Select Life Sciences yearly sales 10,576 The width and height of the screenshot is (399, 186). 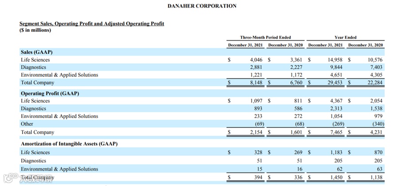[375, 60]
